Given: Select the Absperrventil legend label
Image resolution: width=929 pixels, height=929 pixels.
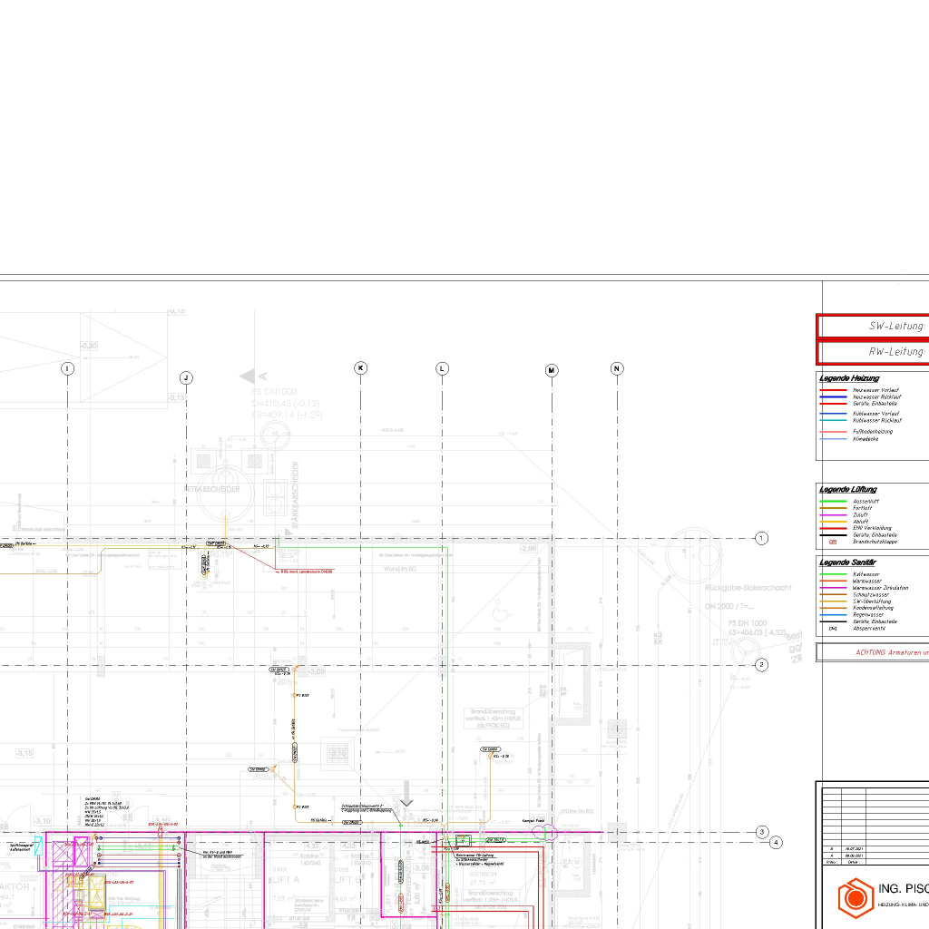Looking at the screenshot, I should pyautogui.click(x=868, y=628).
